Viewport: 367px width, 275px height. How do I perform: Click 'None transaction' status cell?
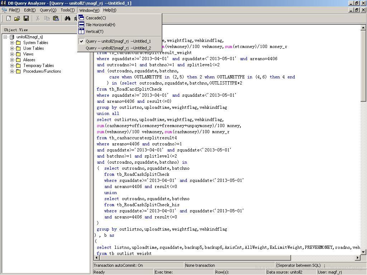click(230, 265)
